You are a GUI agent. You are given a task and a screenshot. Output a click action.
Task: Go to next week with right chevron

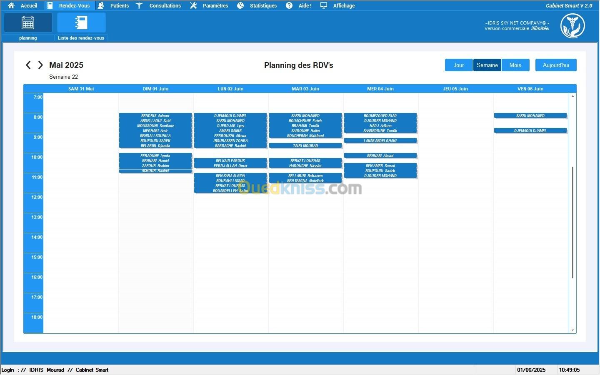pyautogui.click(x=40, y=65)
